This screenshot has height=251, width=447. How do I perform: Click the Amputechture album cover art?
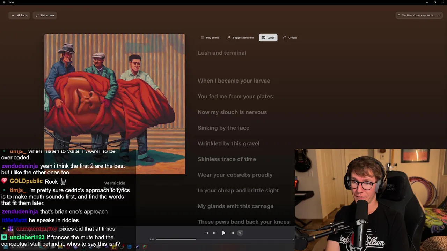pos(115,104)
